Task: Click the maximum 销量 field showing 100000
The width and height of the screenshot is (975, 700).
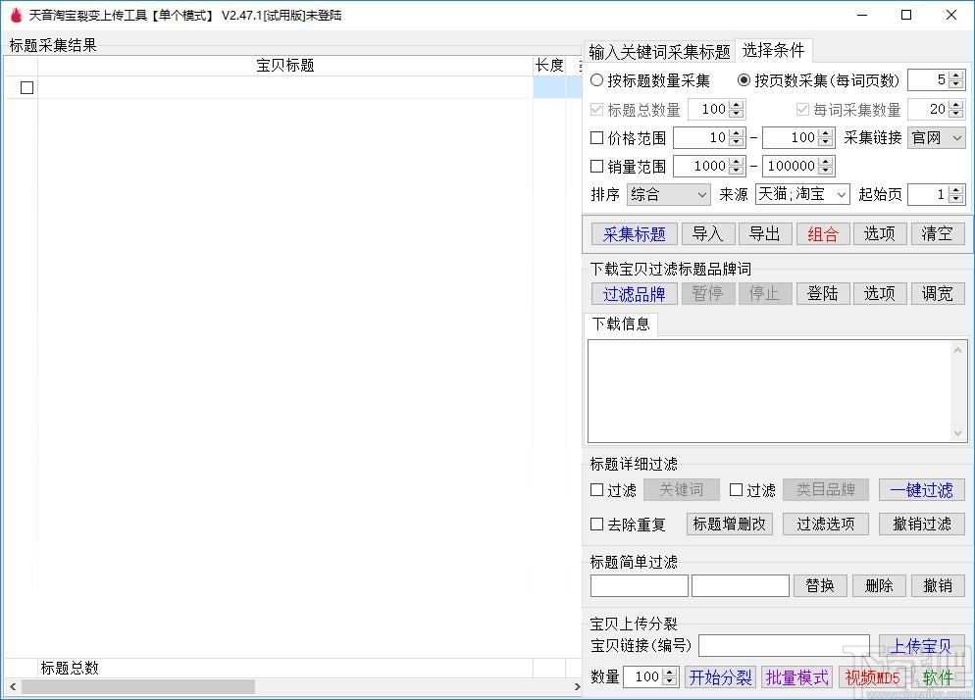Action: pyautogui.click(x=791, y=166)
